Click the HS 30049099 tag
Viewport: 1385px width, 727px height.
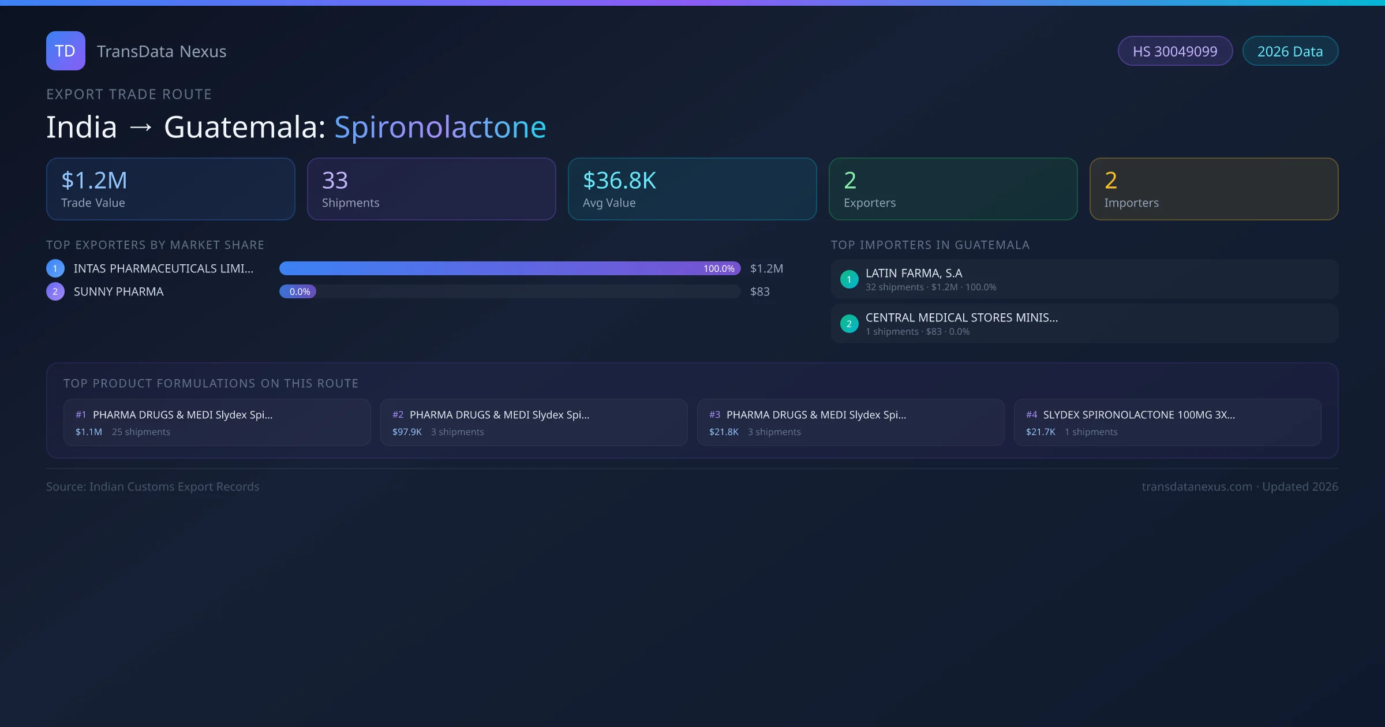pyautogui.click(x=1175, y=51)
